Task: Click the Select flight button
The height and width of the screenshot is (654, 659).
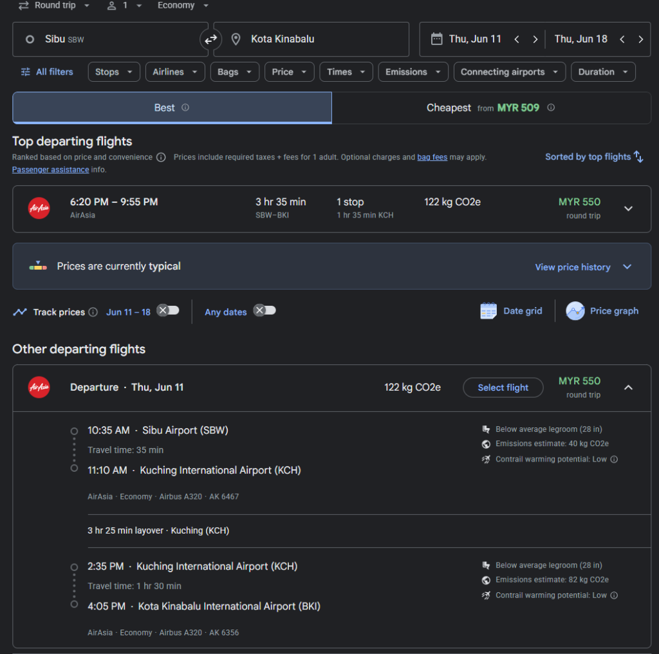Action: (x=503, y=388)
